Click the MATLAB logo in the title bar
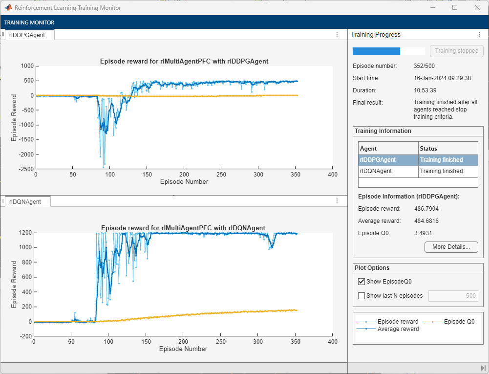This screenshot has width=489, height=374. click(x=8, y=7)
